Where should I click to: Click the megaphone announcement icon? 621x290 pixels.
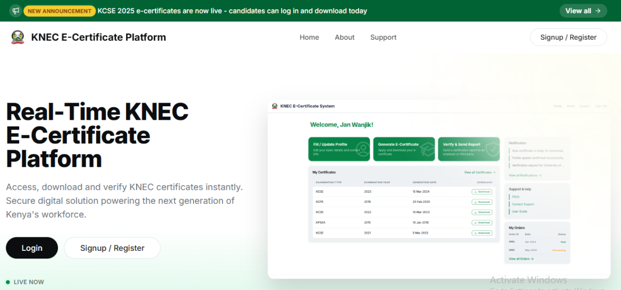pos(16,11)
